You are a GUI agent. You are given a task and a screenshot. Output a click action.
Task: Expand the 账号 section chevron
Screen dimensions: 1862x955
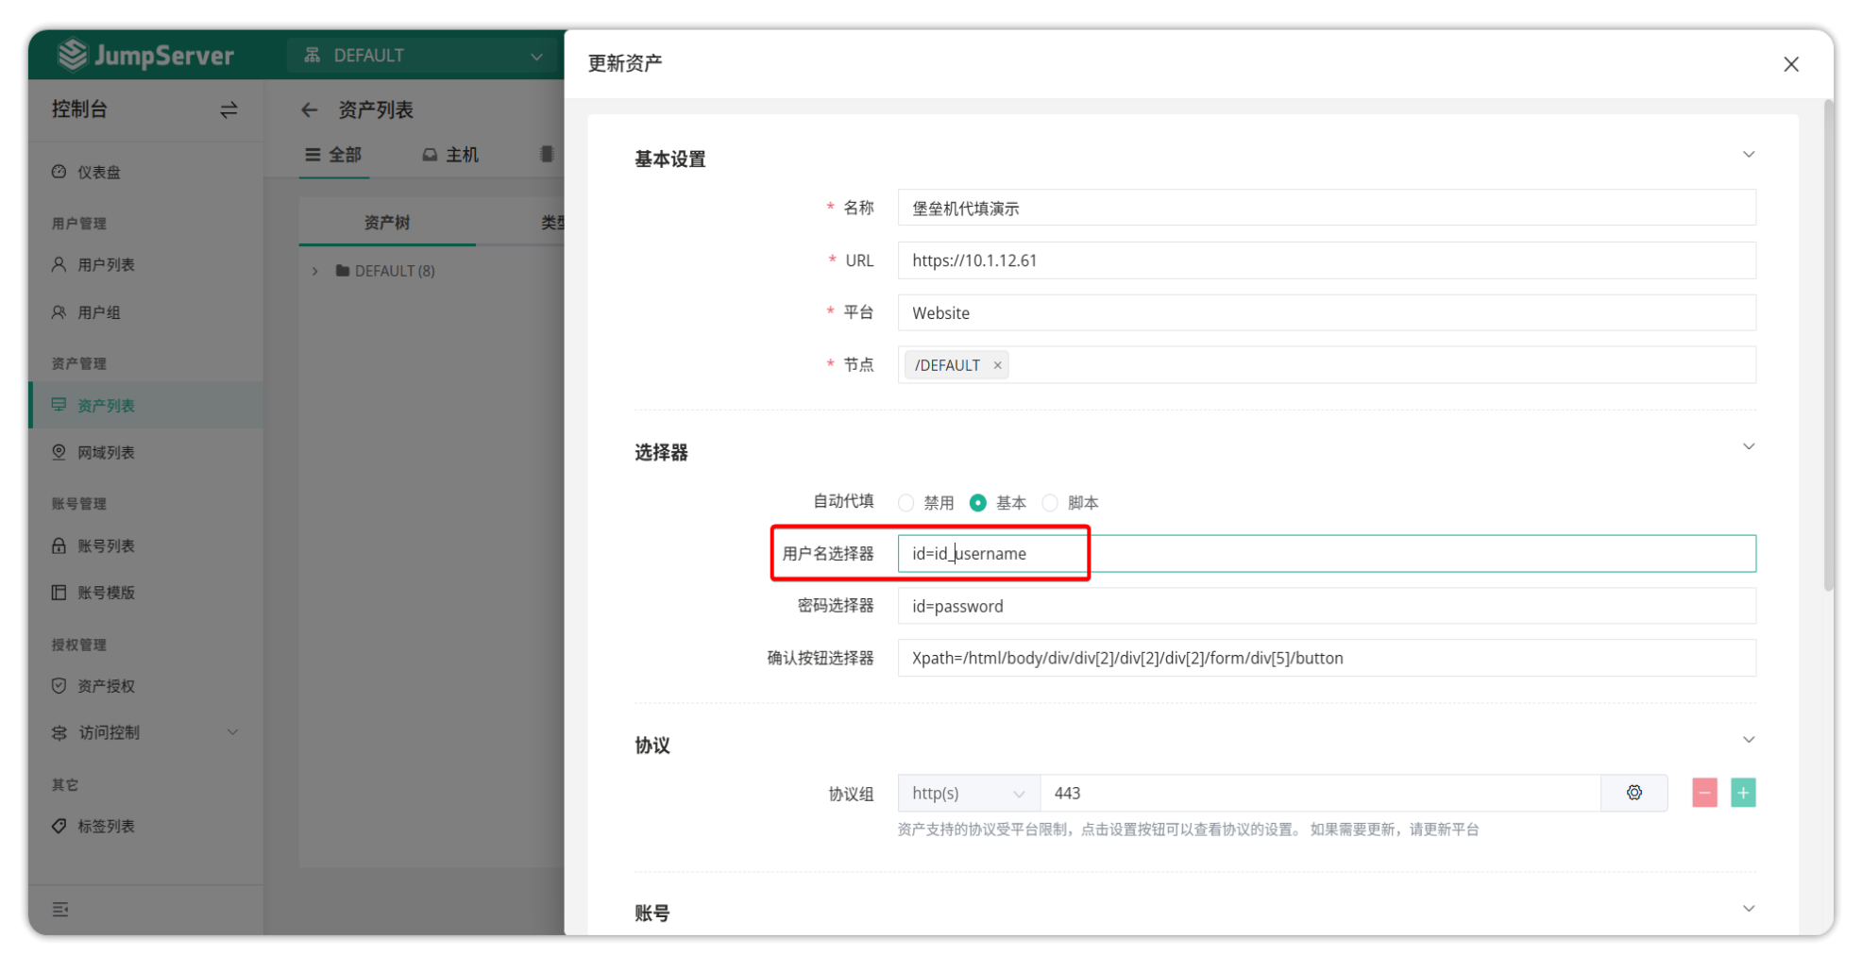(x=1749, y=909)
